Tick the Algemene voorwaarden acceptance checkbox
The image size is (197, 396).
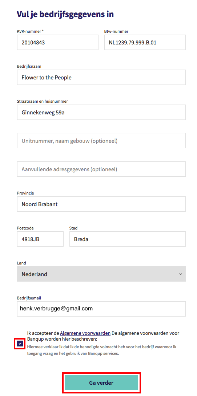point(20,344)
